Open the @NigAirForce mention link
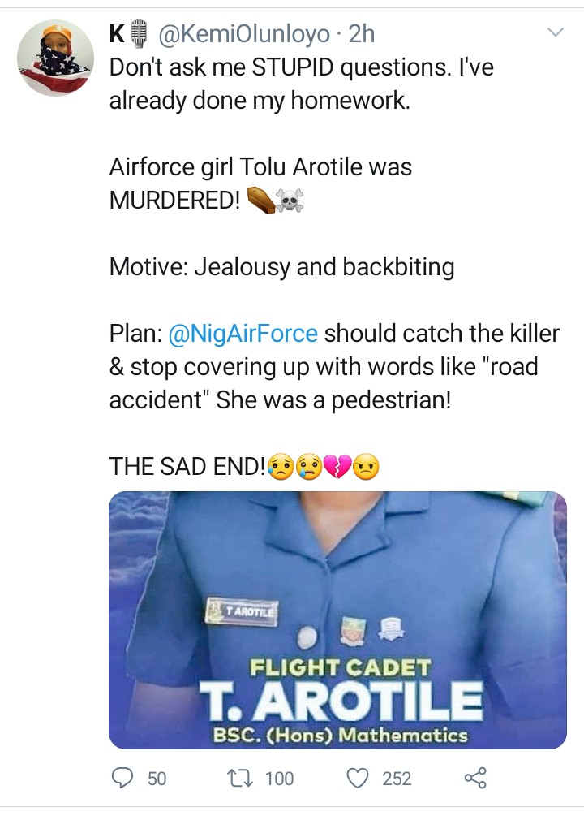This screenshot has width=584, height=820. click(x=243, y=334)
